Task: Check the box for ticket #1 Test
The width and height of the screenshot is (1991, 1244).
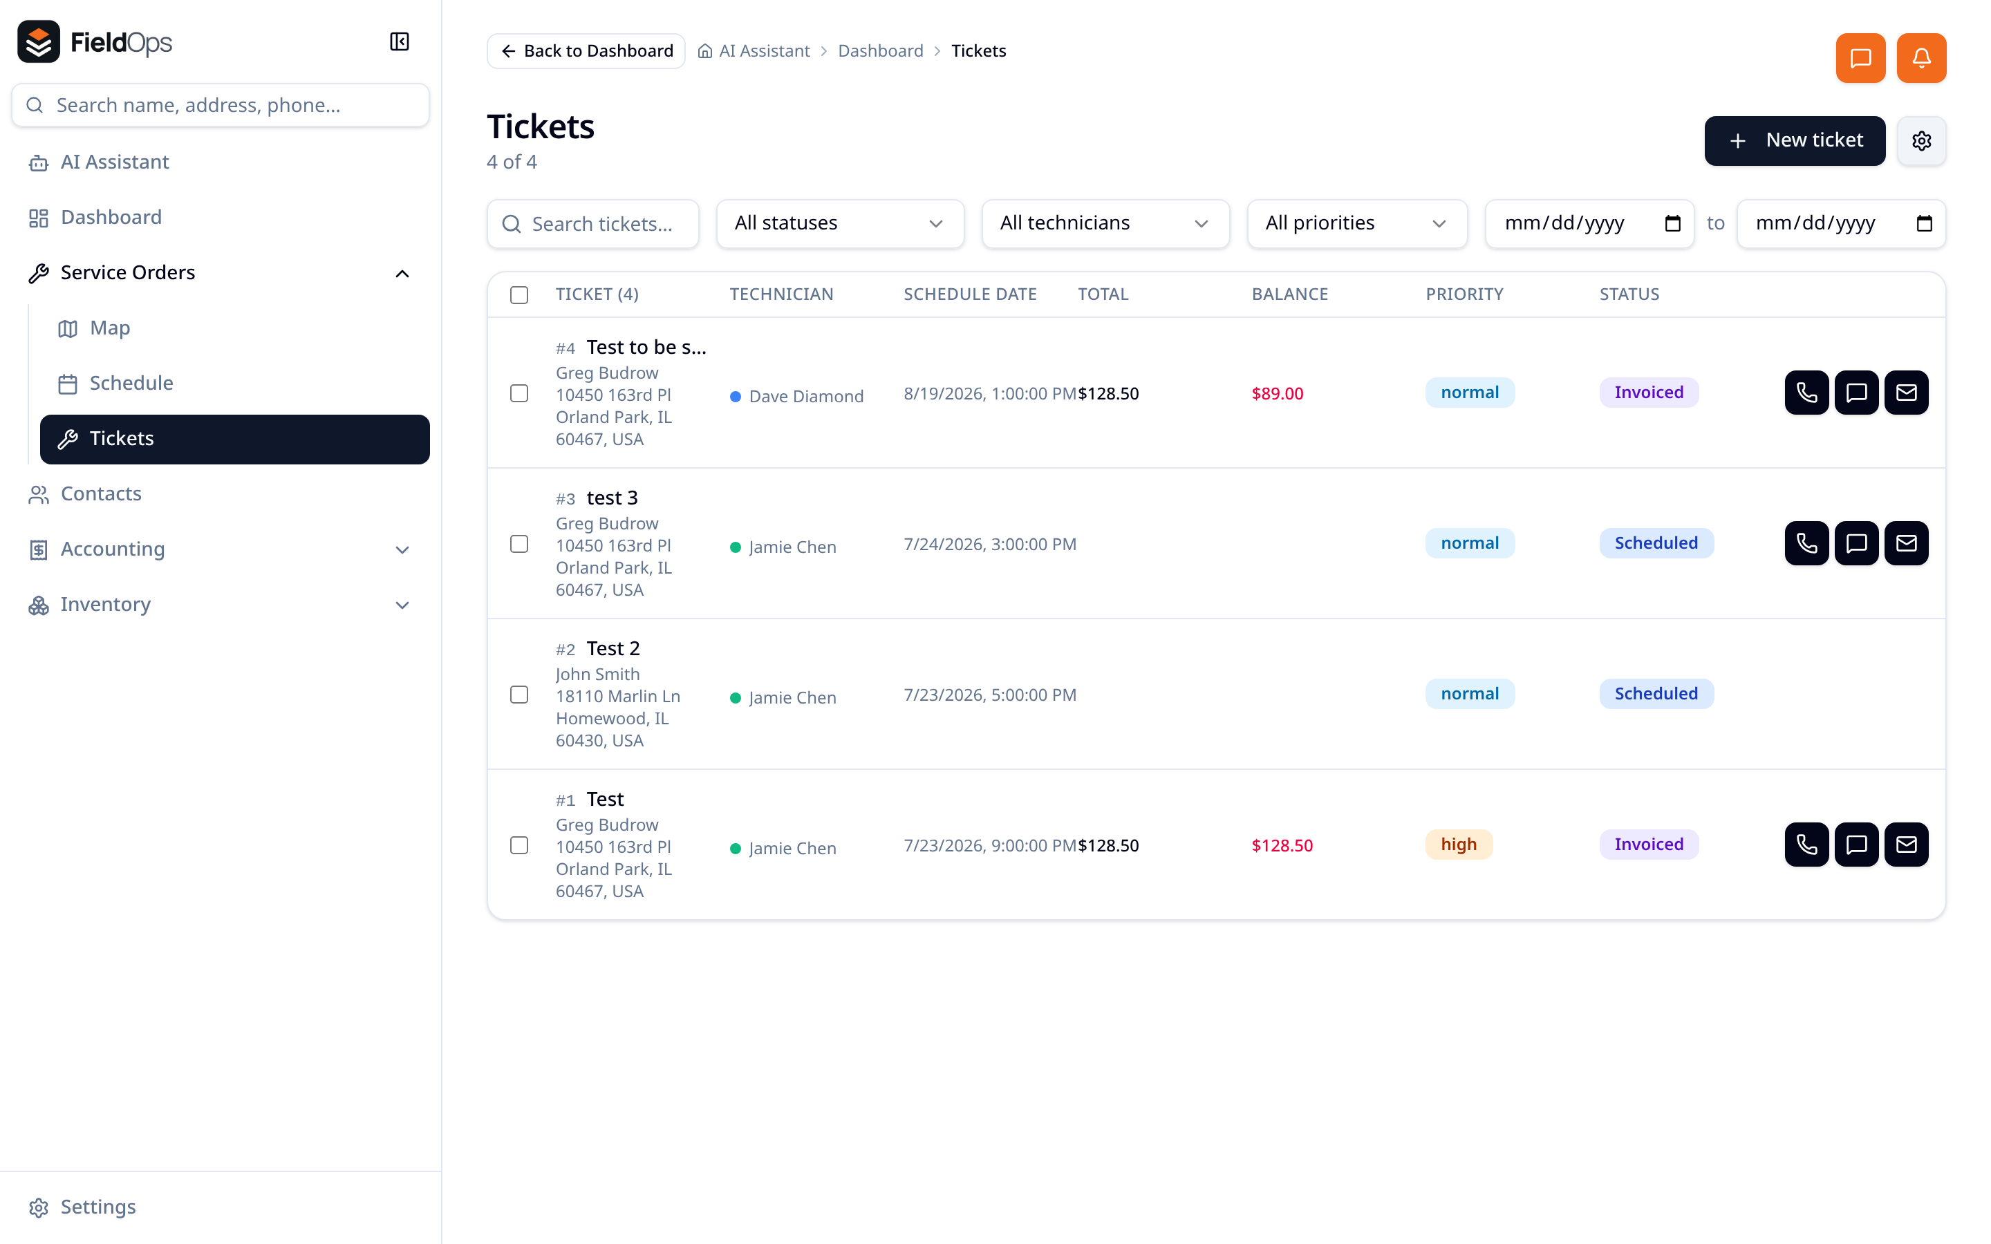Action: click(x=519, y=845)
